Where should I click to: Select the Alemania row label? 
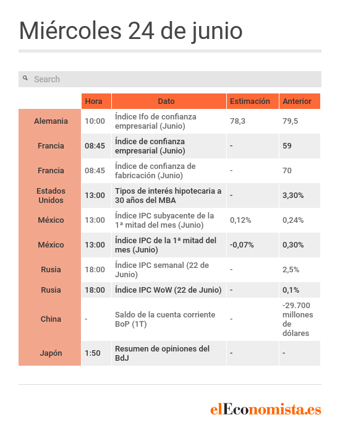pyautogui.click(x=50, y=121)
